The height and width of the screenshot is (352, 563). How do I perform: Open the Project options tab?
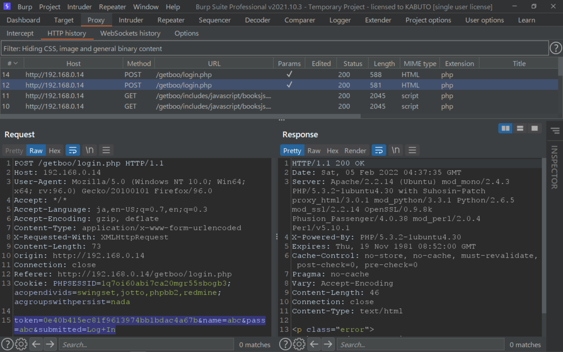(x=428, y=20)
